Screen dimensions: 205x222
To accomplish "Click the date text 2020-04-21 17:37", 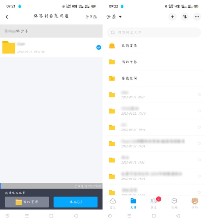I will click(133, 146).
